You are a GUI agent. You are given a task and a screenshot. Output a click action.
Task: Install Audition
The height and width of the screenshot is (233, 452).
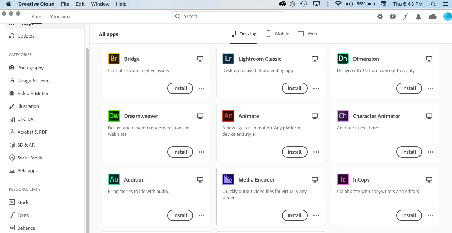pos(180,215)
